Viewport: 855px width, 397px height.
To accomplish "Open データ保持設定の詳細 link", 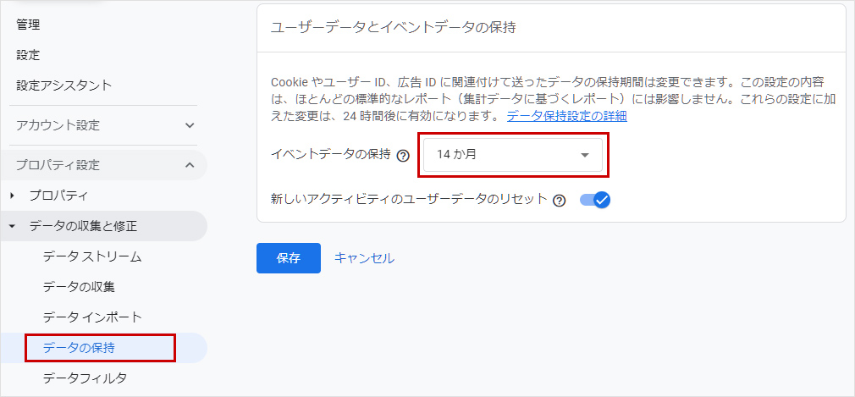I will click(566, 116).
